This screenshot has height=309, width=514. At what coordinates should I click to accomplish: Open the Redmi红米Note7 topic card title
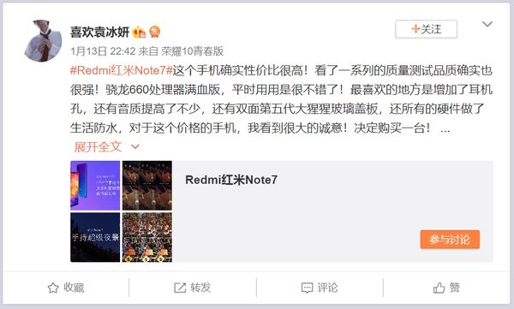231,180
